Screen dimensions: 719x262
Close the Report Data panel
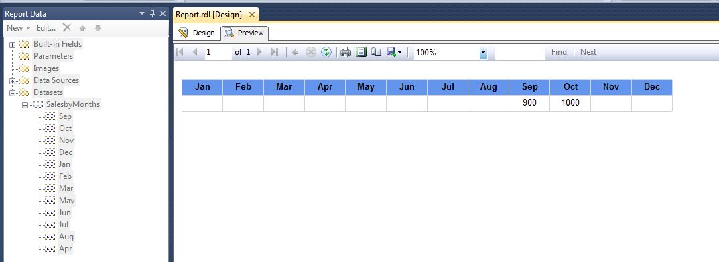163,14
